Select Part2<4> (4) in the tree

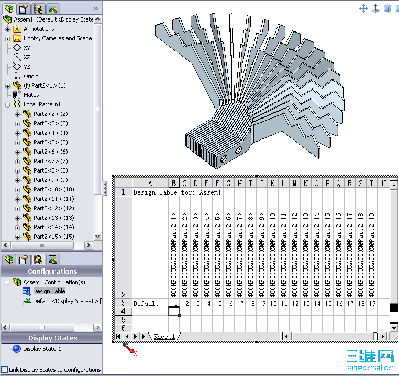coord(50,133)
